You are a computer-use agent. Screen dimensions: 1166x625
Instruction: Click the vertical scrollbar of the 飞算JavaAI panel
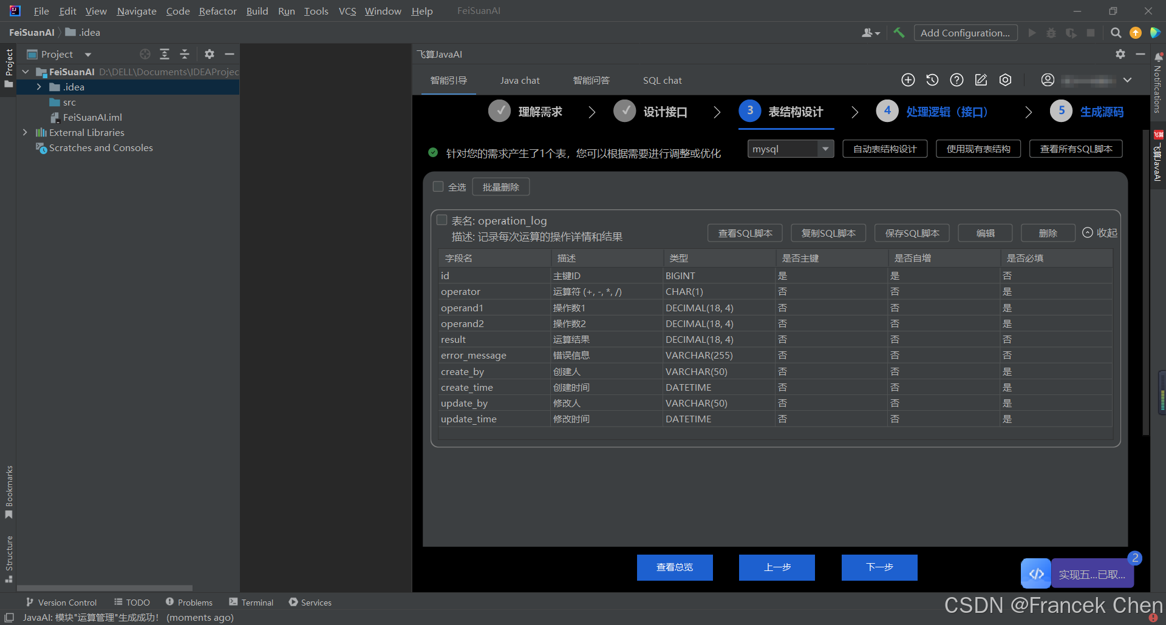click(1145, 282)
